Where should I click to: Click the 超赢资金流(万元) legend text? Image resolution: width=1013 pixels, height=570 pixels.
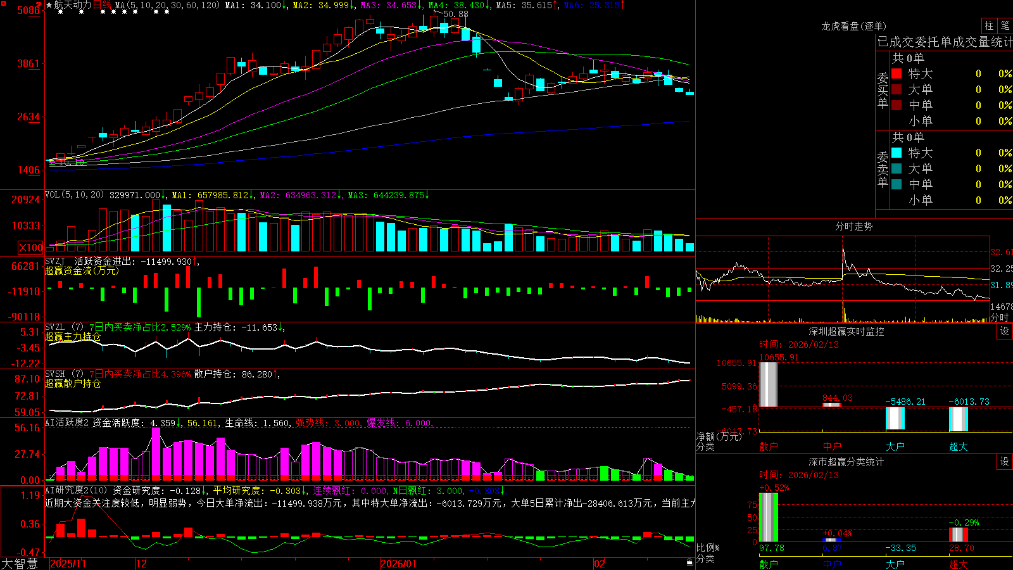[82, 270]
